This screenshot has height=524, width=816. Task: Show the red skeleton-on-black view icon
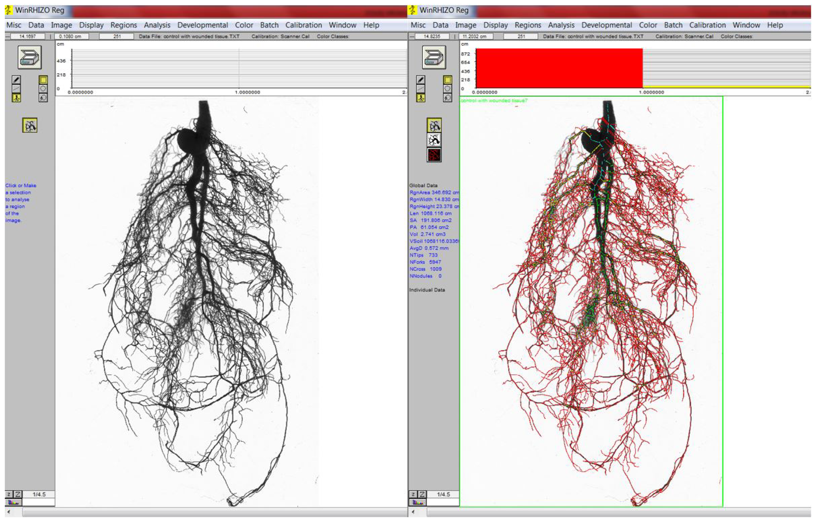434,155
